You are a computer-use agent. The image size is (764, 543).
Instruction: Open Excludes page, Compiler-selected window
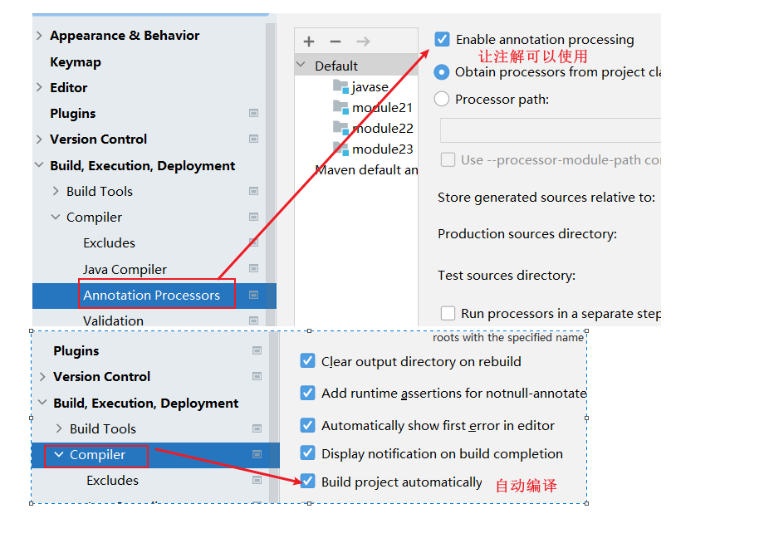(x=113, y=481)
